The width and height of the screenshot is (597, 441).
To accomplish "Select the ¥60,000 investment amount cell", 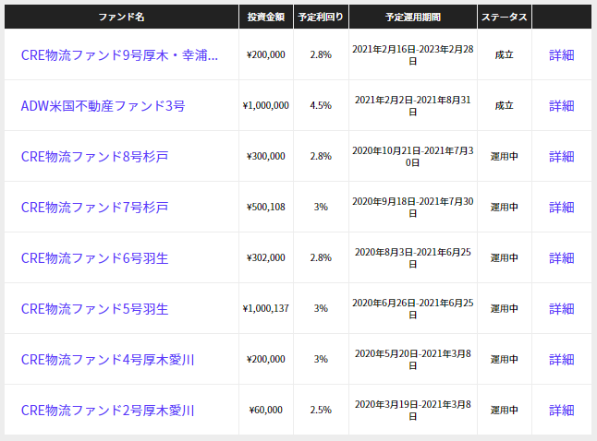I will pos(266,410).
